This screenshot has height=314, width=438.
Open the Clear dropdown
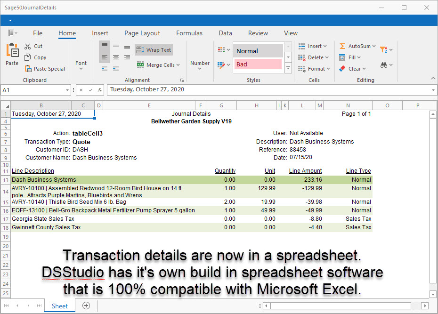[x=352, y=69]
